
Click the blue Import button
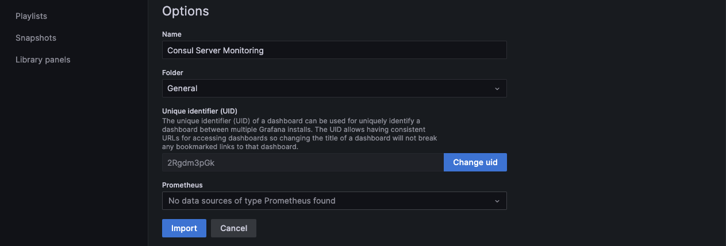[184, 228]
